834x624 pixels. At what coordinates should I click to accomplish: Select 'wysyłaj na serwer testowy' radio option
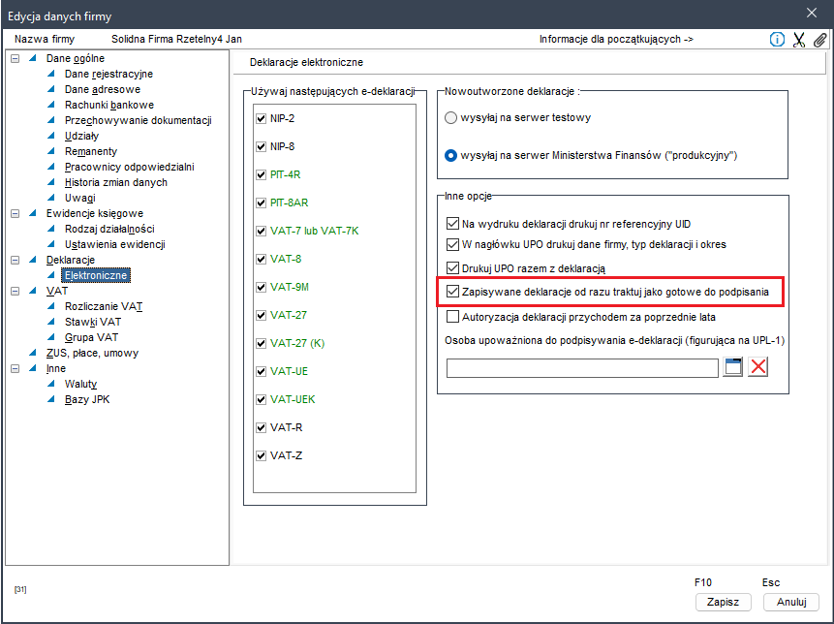(x=450, y=118)
